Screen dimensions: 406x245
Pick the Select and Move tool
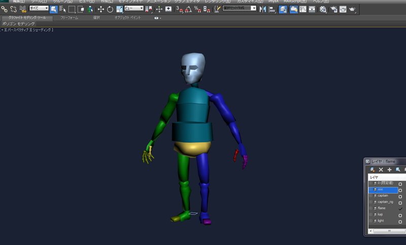(100, 9)
